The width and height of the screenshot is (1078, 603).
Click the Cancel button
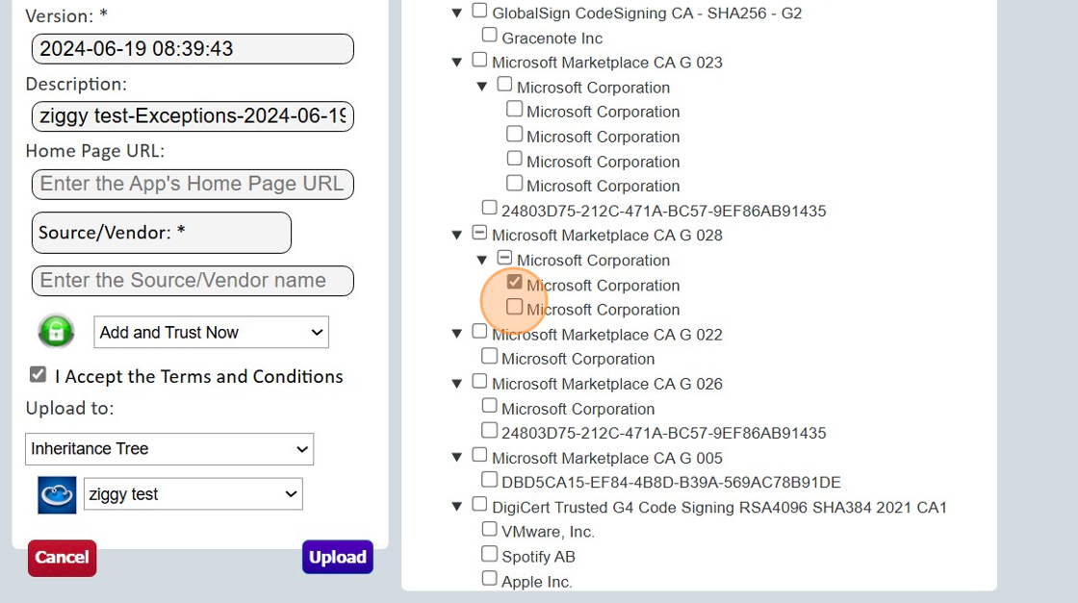(x=62, y=557)
